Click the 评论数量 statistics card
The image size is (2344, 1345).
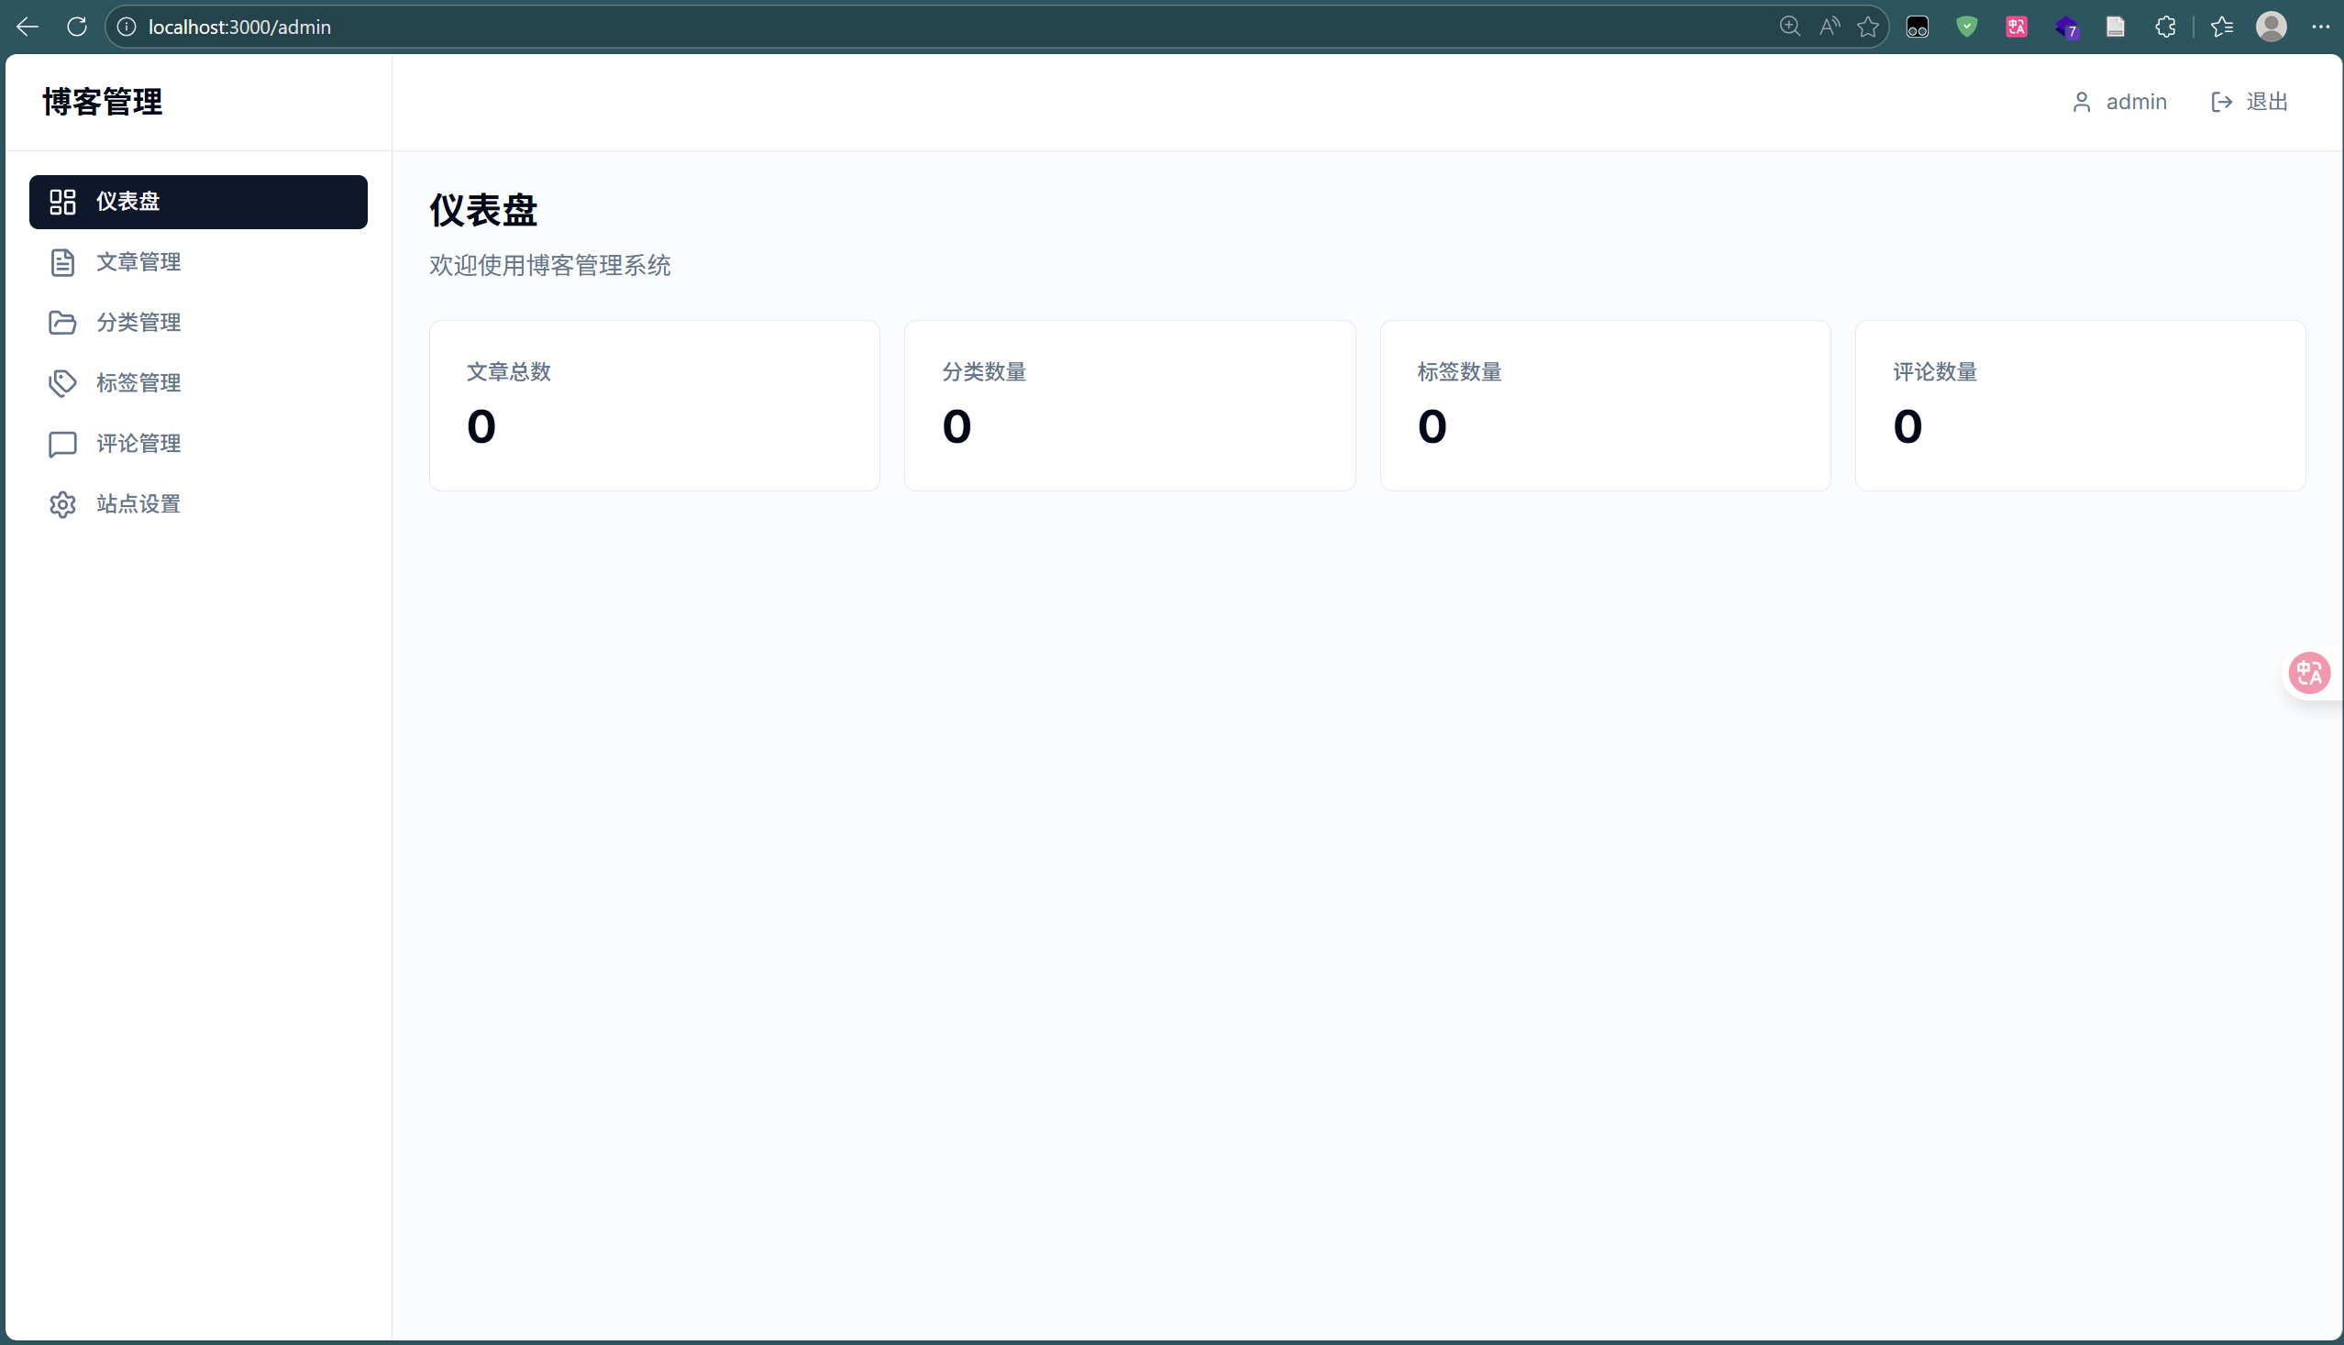pos(2080,405)
